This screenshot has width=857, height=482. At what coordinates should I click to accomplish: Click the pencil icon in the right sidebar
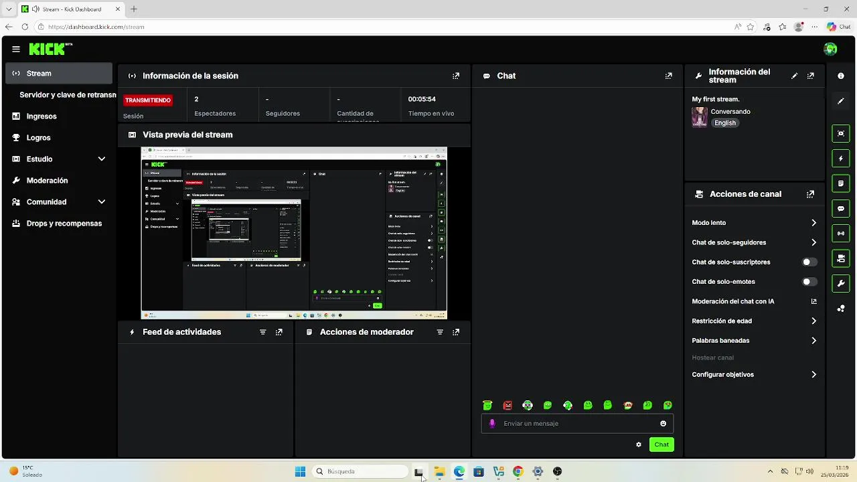tap(841, 101)
